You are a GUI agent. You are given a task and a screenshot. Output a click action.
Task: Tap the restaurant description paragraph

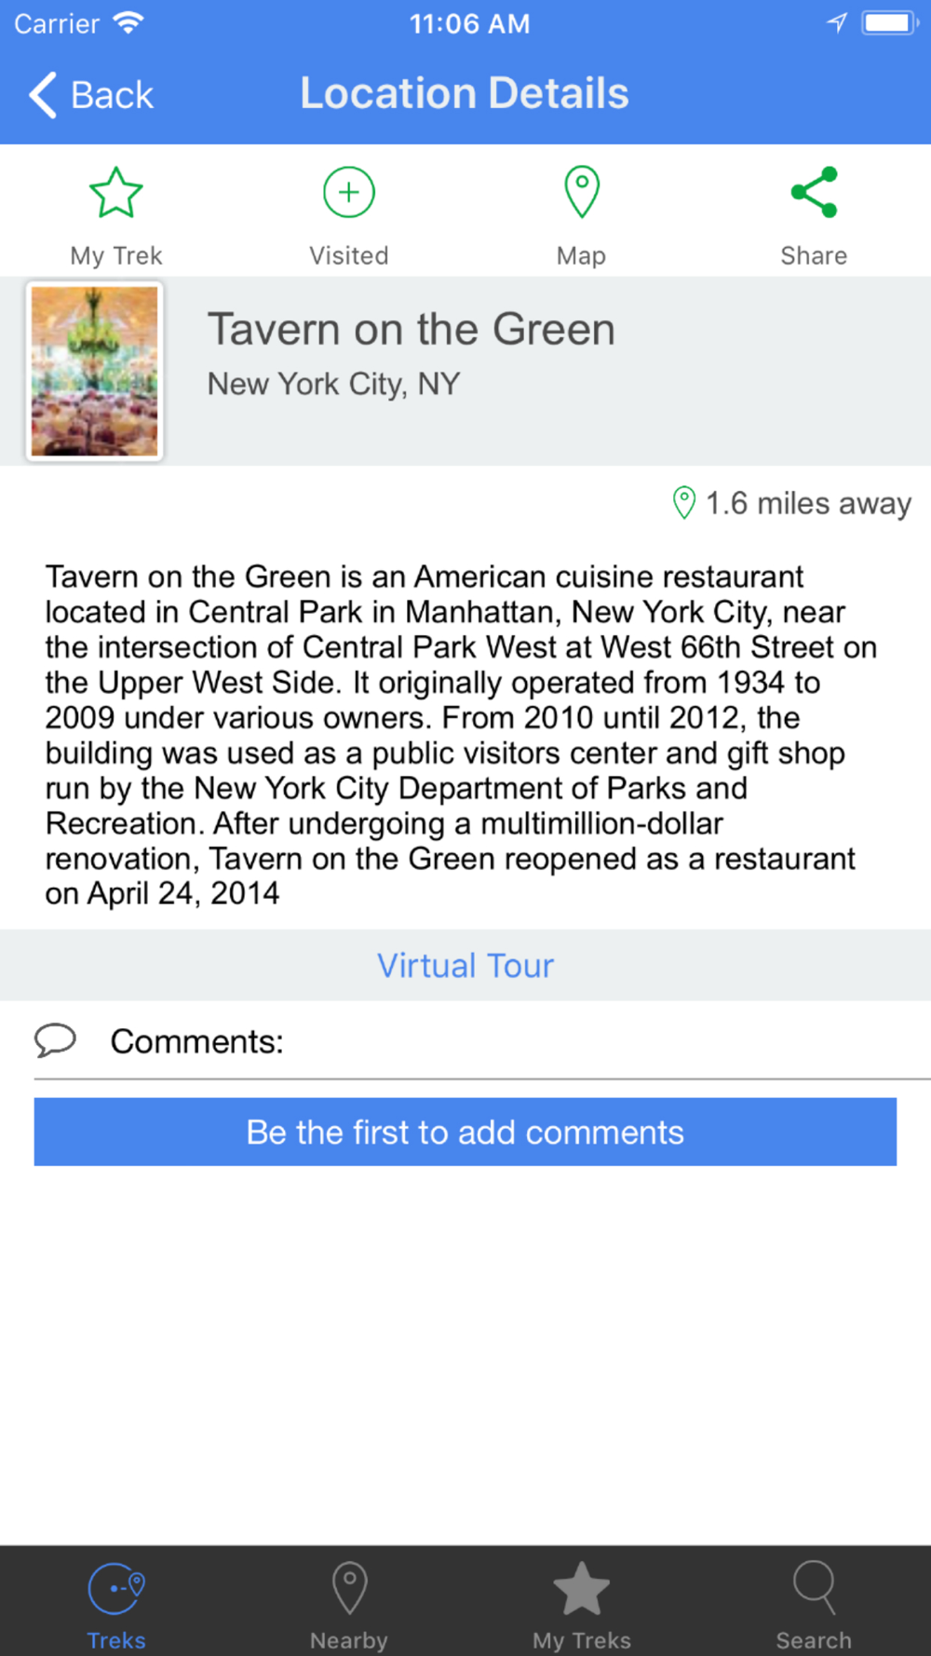point(462,735)
